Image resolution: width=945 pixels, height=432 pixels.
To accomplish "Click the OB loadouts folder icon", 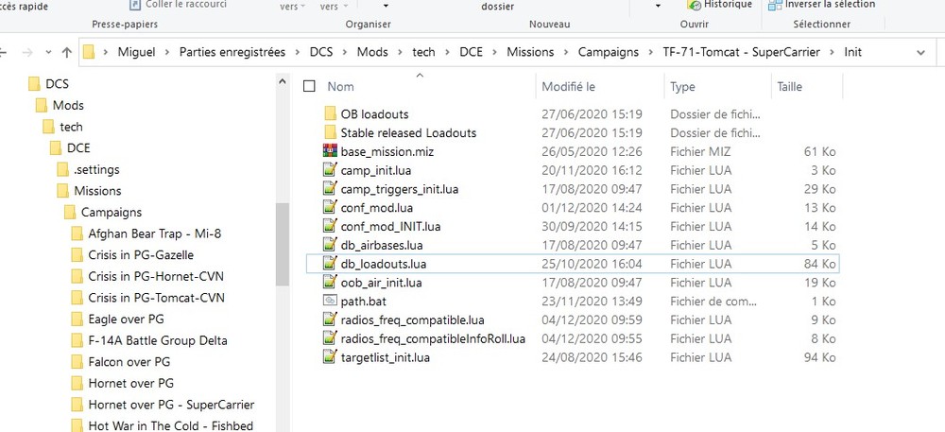I will (x=330, y=114).
